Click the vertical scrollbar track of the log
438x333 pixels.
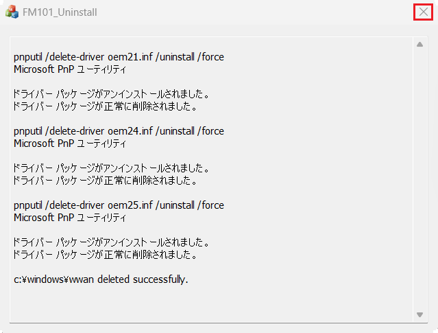(419, 179)
